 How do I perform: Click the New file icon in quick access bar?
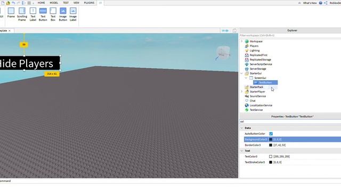[x=3, y=3]
